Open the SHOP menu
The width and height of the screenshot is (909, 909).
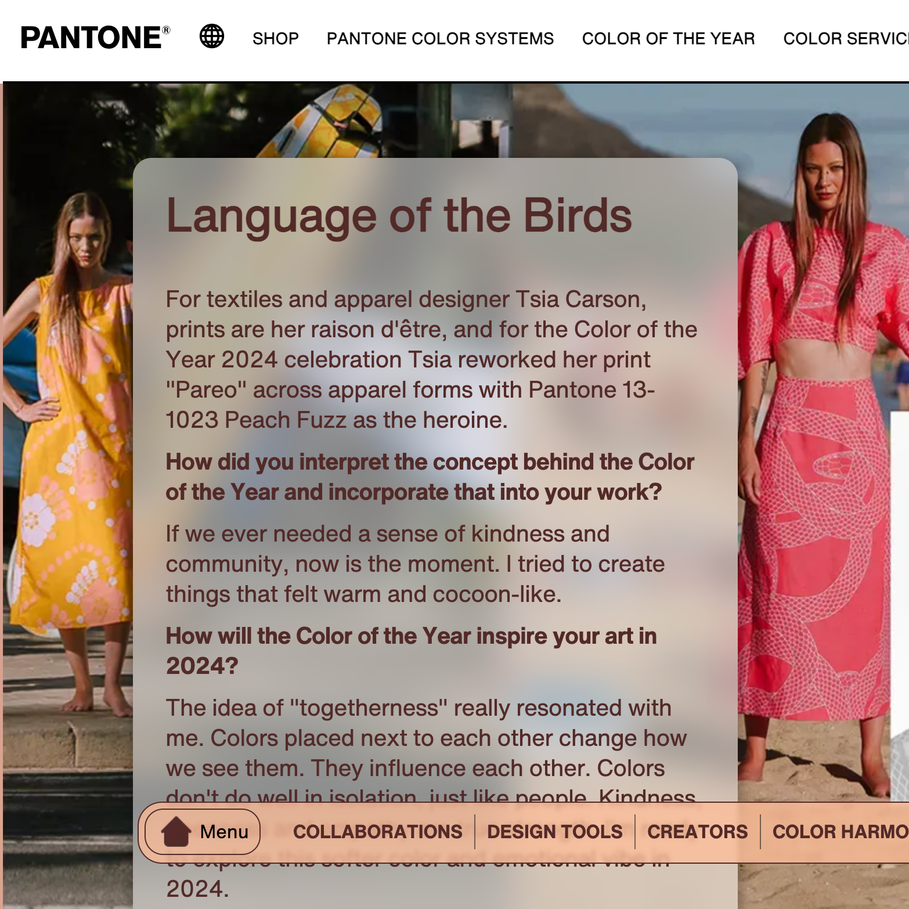pos(276,38)
